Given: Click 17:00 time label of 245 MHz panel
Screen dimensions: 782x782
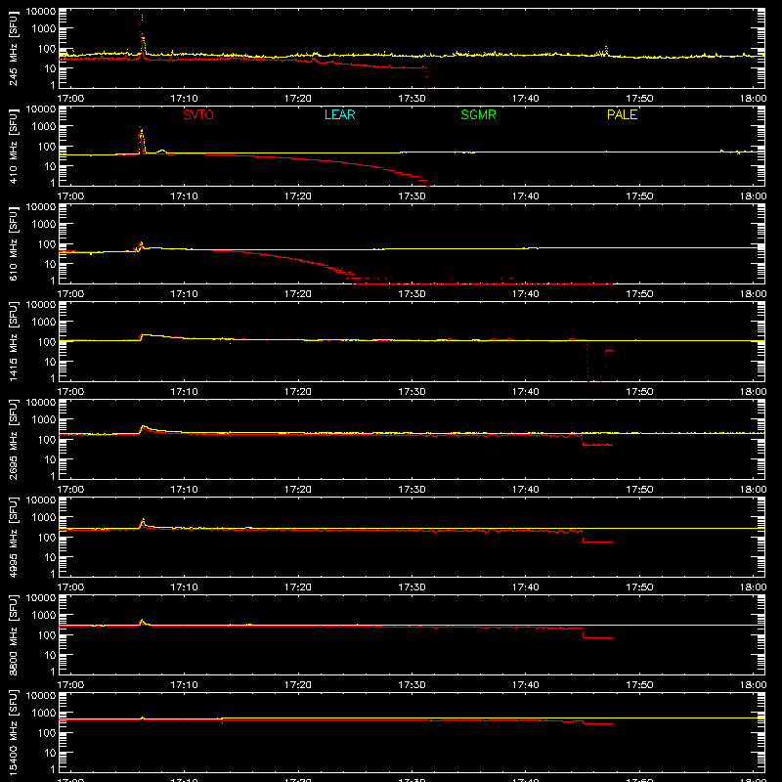Looking at the screenshot, I should pos(70,99).
